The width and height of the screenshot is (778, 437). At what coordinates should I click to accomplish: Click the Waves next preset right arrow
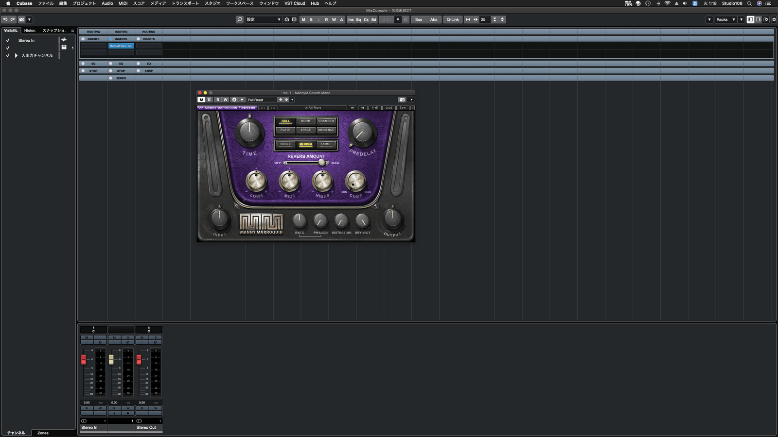point(363,108)
